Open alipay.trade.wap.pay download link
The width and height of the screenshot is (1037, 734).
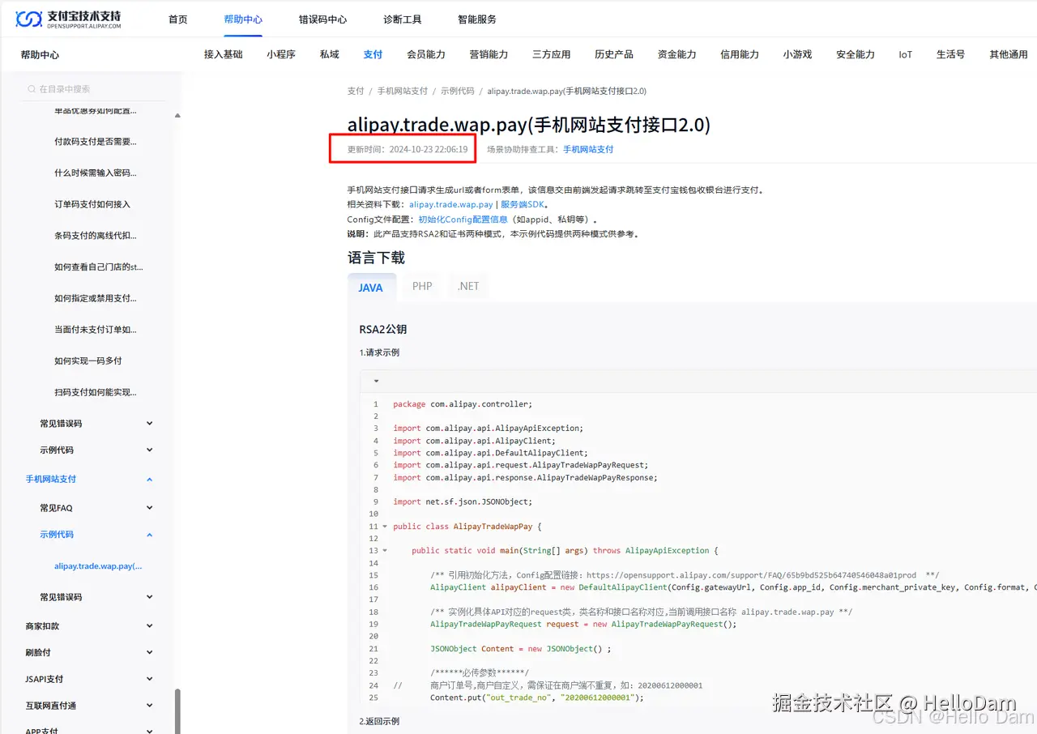coord(451,205)
